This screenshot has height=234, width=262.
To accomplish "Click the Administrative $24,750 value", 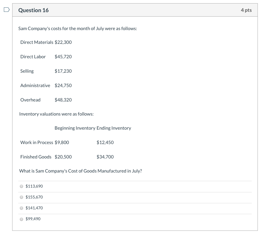I will [63, 85].
